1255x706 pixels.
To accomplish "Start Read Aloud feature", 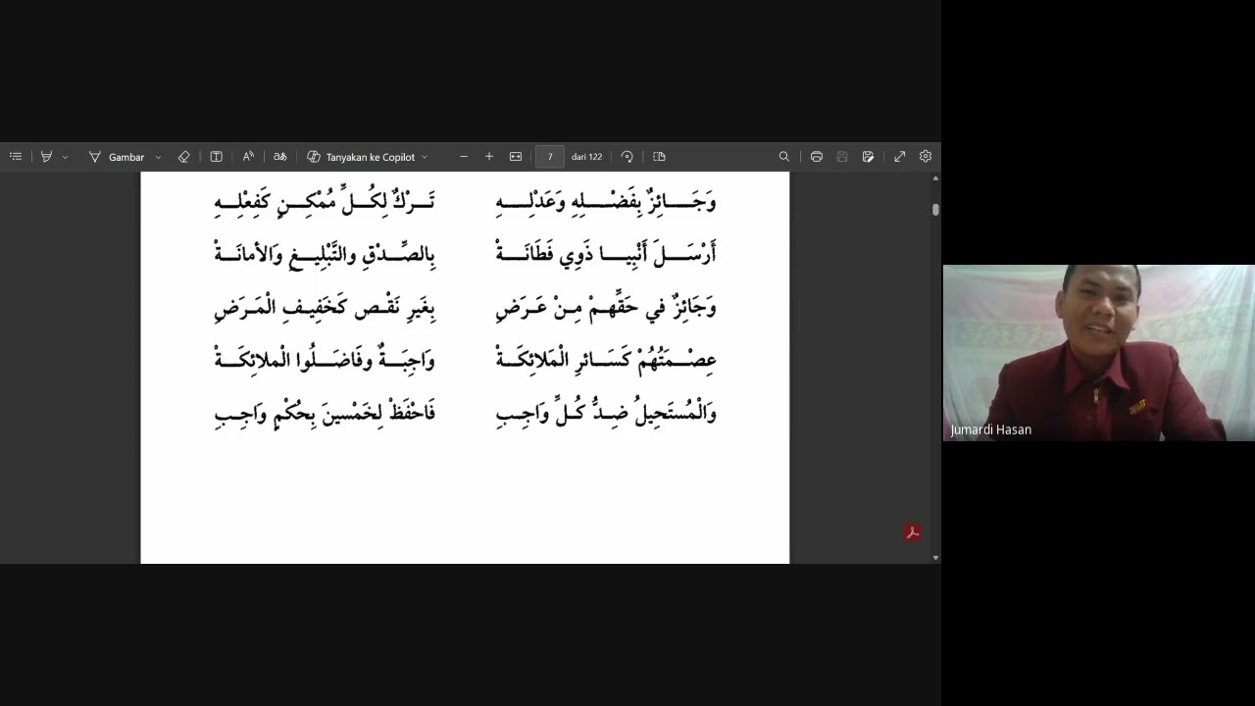I will [x=248, y=157].
